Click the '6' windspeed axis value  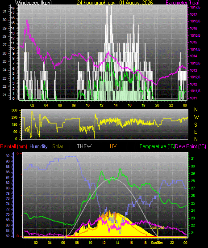13,68
